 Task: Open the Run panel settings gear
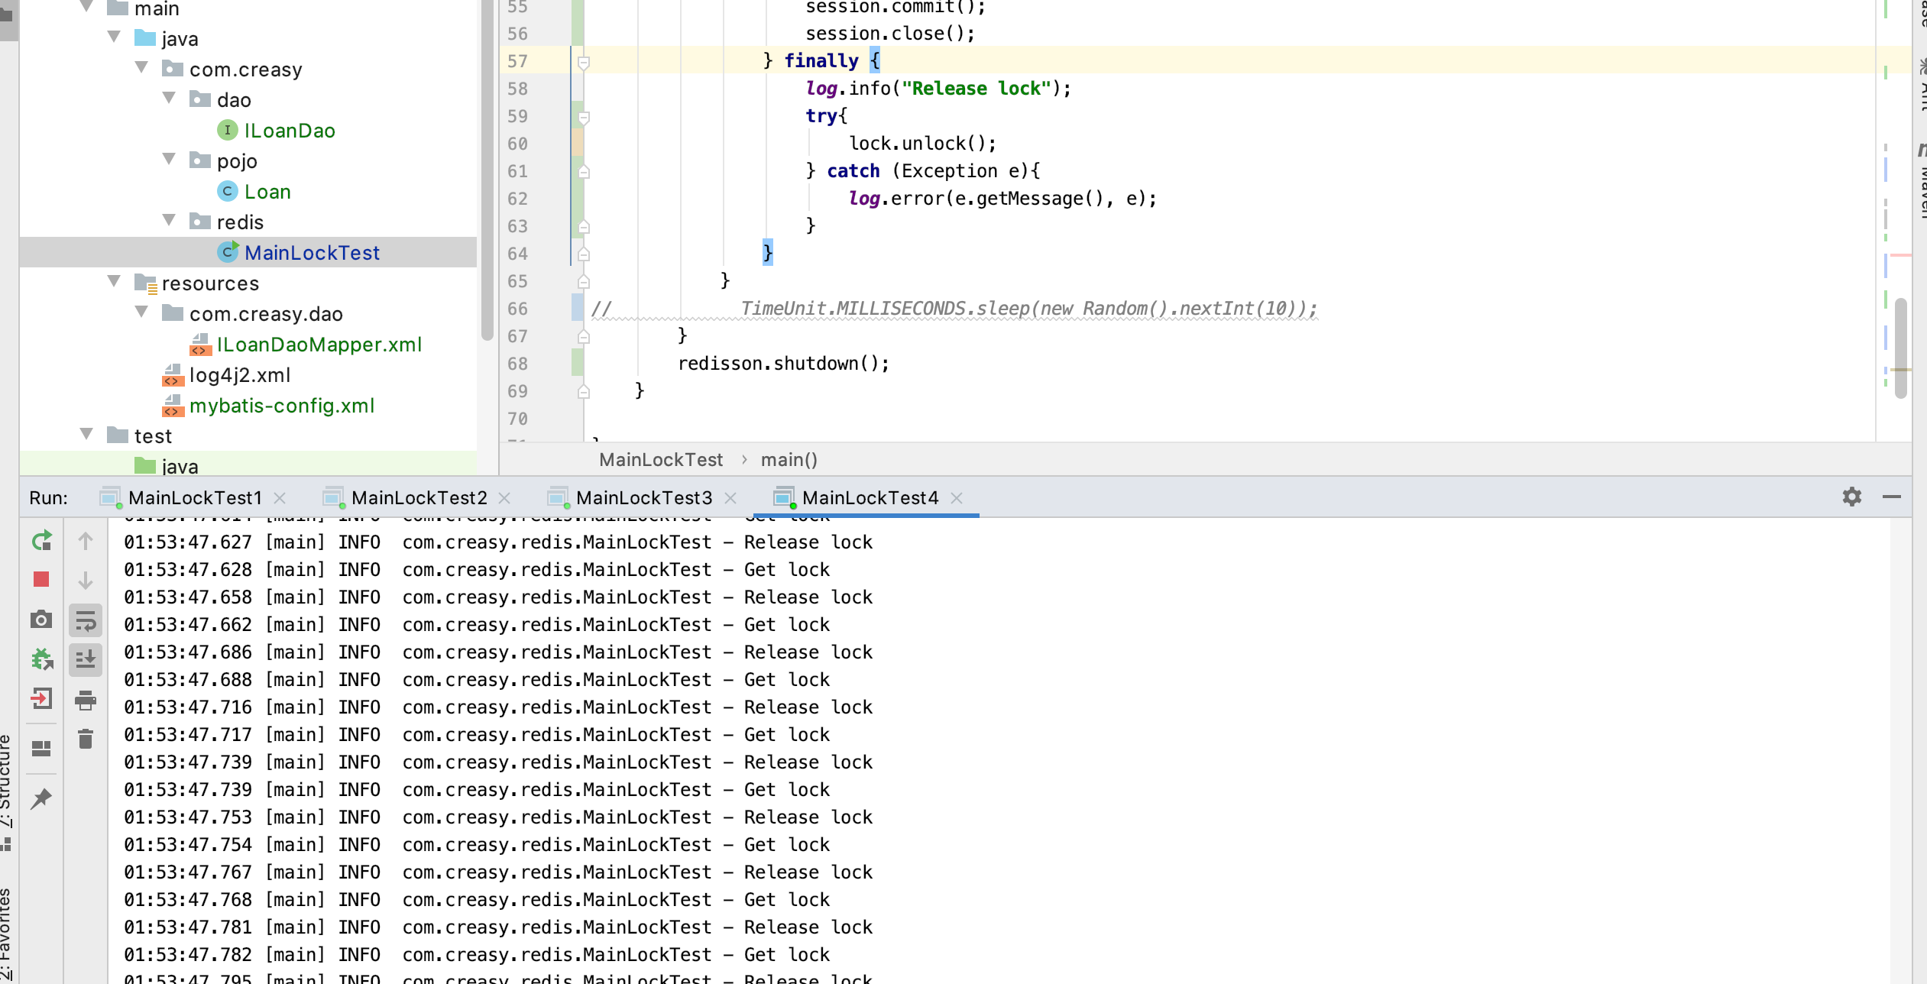[1851, 497]
